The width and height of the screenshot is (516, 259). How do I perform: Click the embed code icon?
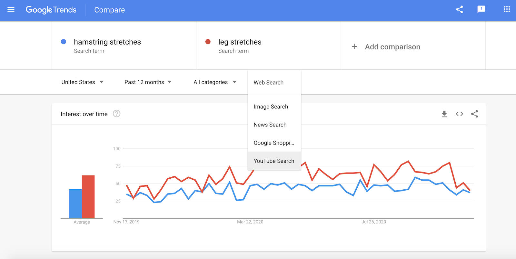(459, 114)
